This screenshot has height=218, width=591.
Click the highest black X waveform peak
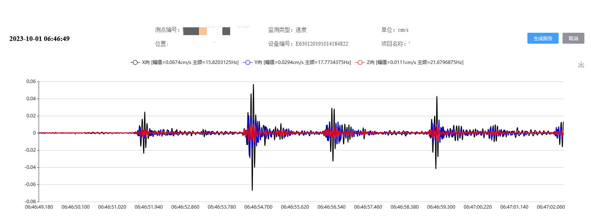point(254,85)
